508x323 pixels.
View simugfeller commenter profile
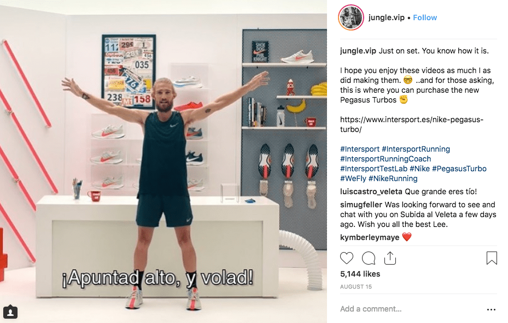[361, 205]
